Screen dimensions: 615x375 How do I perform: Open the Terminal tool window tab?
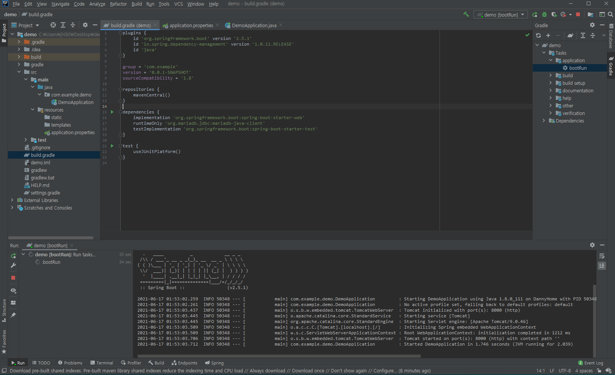click(102, 363)
